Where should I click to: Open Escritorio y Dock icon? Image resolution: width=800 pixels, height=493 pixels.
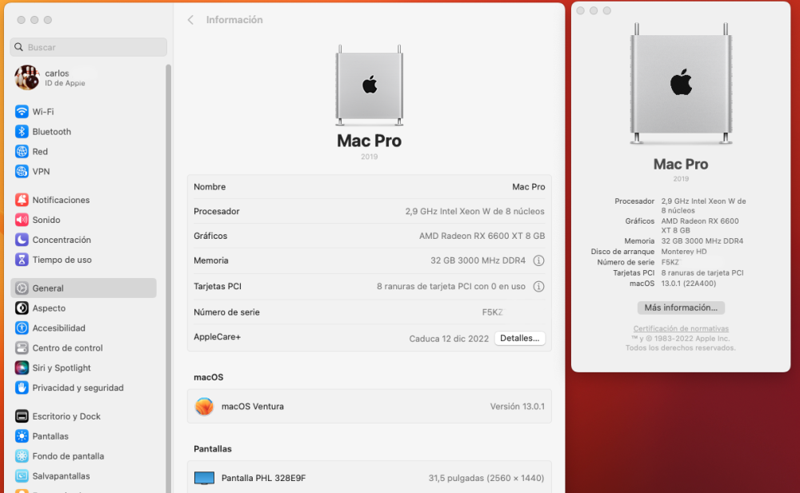pos(22,415)
